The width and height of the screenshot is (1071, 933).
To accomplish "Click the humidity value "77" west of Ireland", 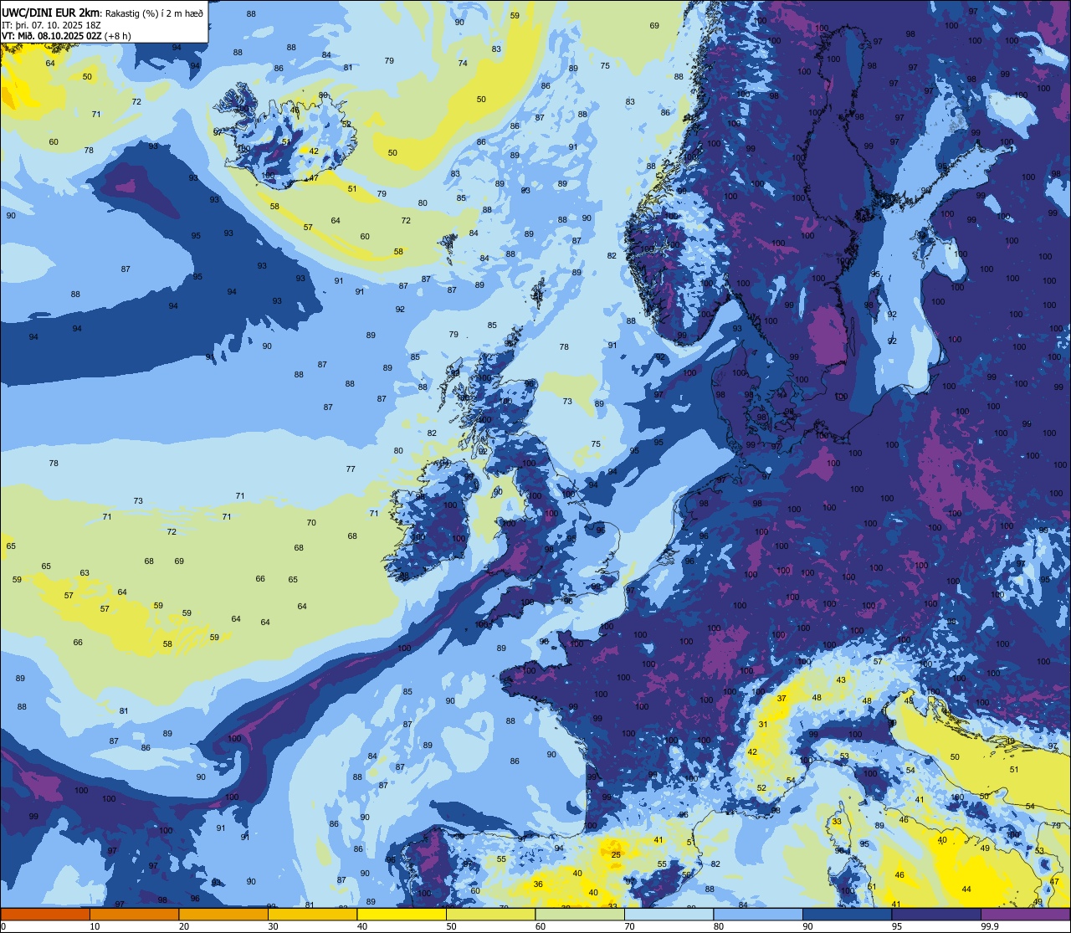I will coord(351,469).
